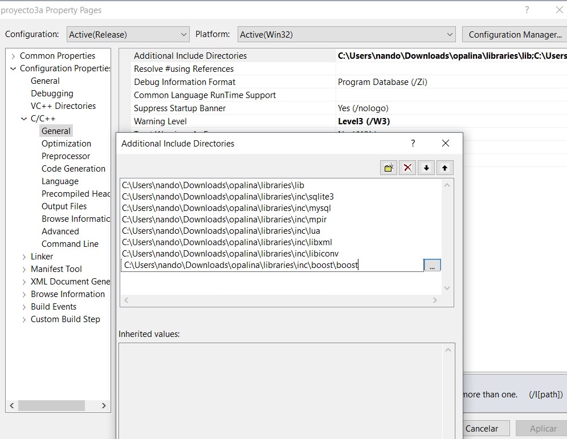Open Precompiled Headers page
The height and width of the screenshot is (439, 567).
coord(76,194)
